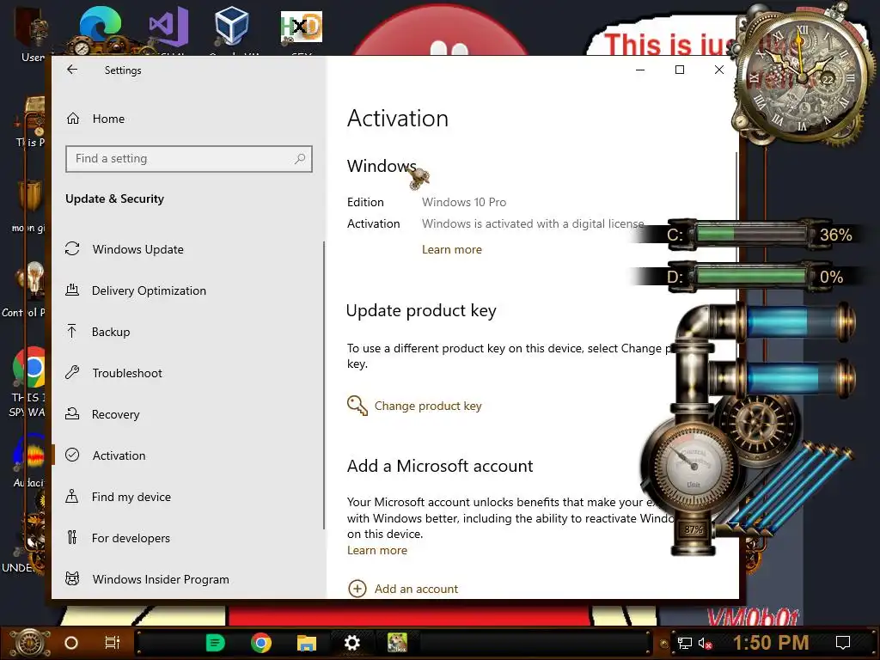Click Add an account
Screen dimensions: 880x660
(416, 589)
